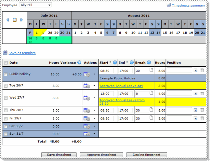Screen dimensions: 212x163
Task: Select the Sat 30/7 row checkbox
Action: pos(6,126)
